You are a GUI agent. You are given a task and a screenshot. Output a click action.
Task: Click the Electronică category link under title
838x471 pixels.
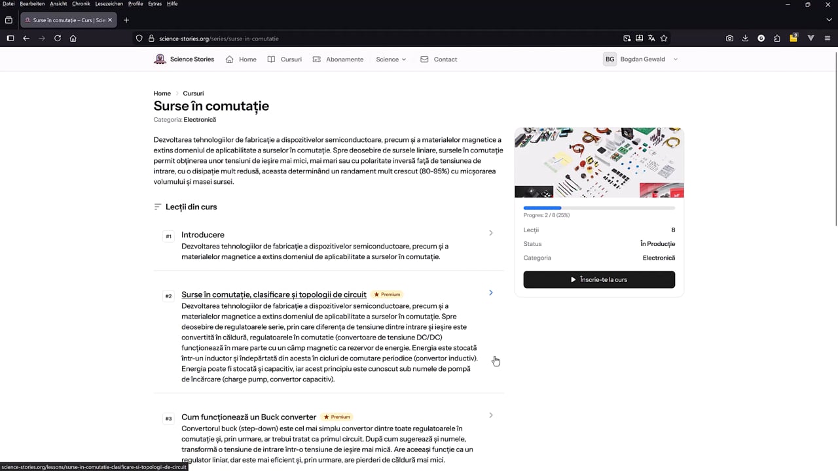(200, 120)
